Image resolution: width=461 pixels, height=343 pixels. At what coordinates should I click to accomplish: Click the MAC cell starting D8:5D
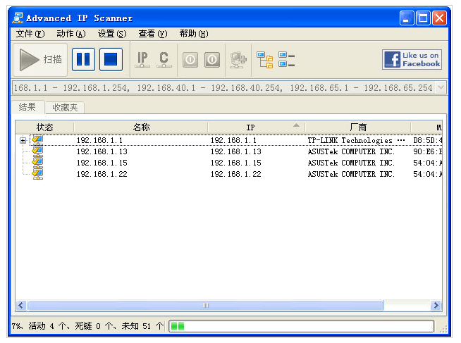[427, 140]
